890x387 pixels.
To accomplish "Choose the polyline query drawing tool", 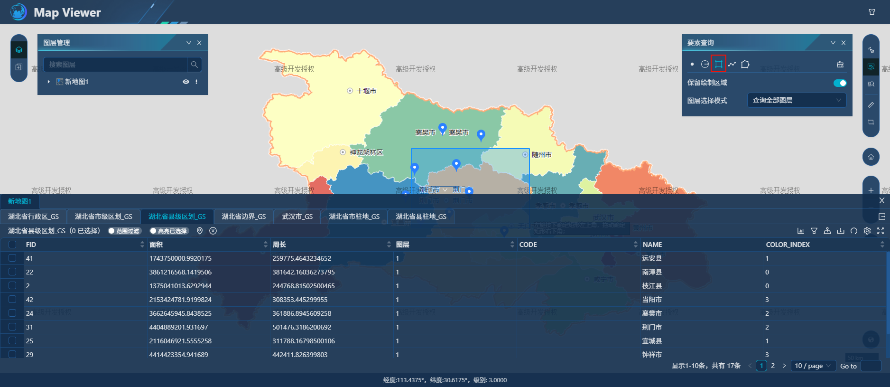I will point(732,64).
